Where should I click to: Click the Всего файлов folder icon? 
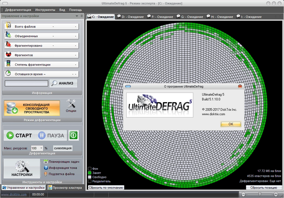coord(8,25)
